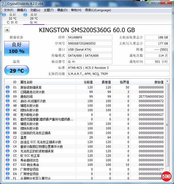Click status icon for attribute BB
174x184 pixels.
tap(8, 133)
